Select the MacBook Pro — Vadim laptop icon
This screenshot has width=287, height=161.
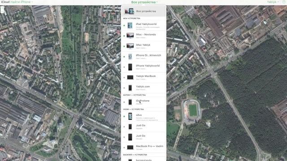pyautogui.click(x=130, y=148)
